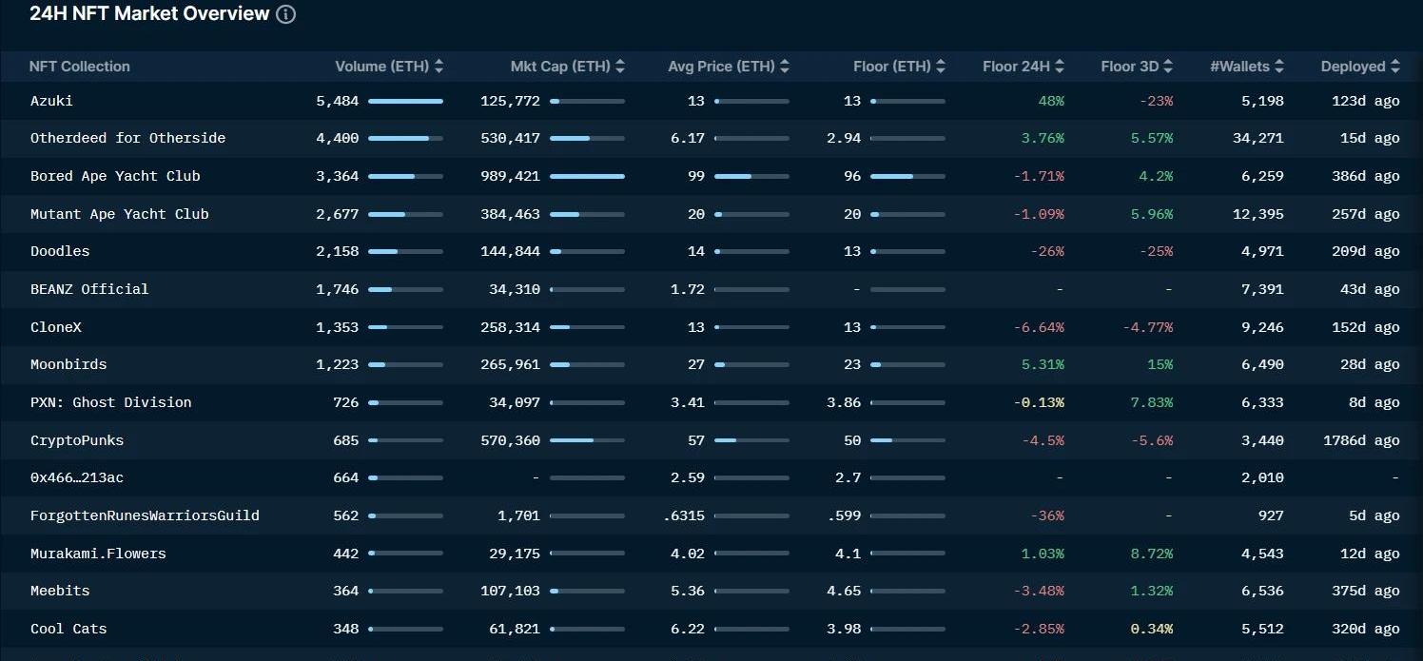The image size is (1423, 661).
Task: Open the CryptoPunks collection row
Action: pos(711,440)
